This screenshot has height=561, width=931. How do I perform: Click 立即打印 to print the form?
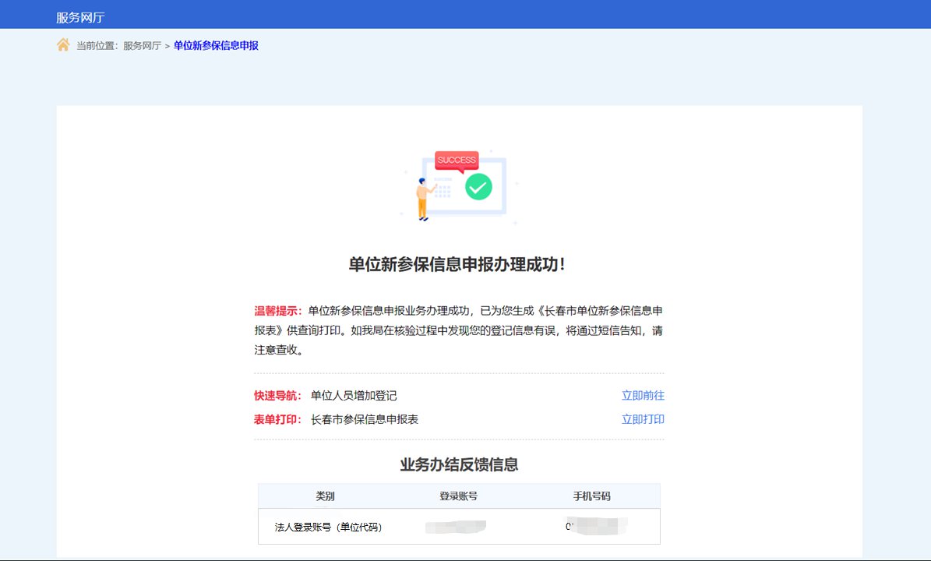[643, 419]
